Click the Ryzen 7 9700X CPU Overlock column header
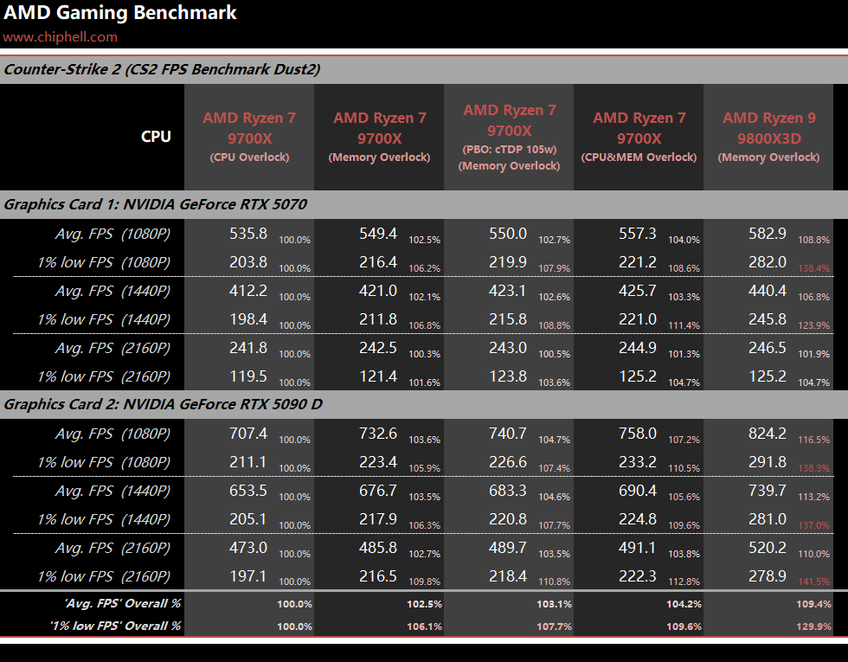Image resolution: width=848 pixels, height=662 pixels. point(249,136)
